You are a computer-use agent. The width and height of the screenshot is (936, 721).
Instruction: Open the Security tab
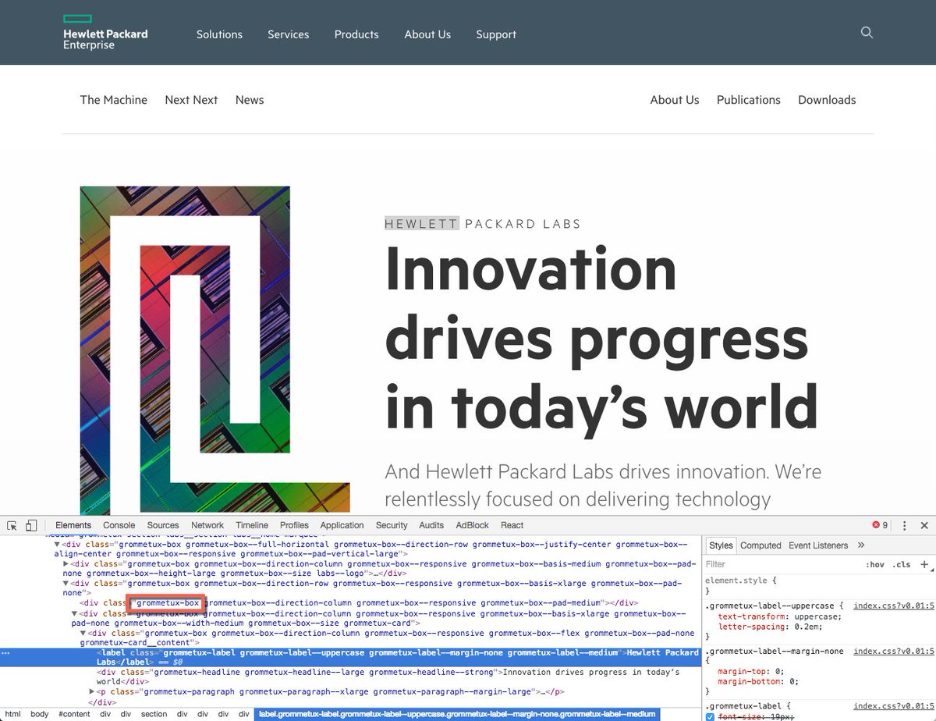392,525
